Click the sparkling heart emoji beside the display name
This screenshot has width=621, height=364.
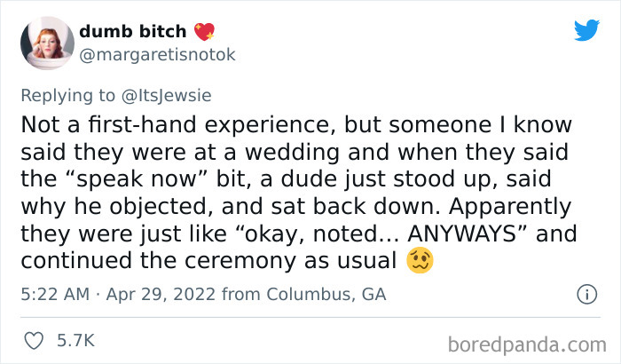coord(204,31)
